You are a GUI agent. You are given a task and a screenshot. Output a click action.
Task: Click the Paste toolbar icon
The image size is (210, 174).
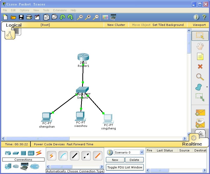coord(54,17)
